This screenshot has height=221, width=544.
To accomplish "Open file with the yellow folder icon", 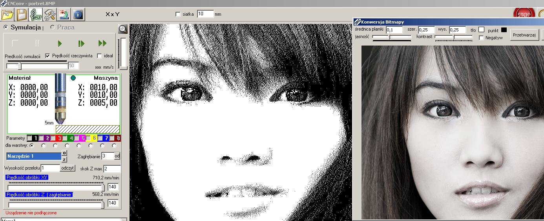I will point(7,15).
